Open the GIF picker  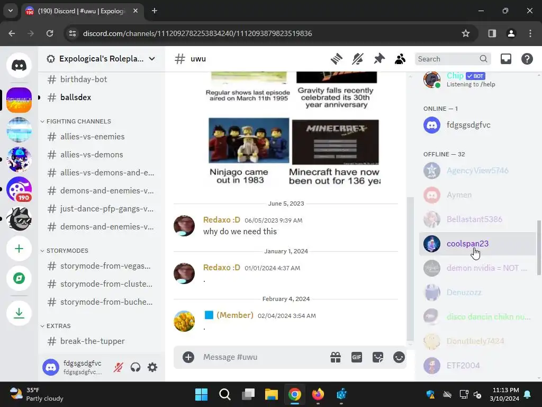[x=356, y=357]
